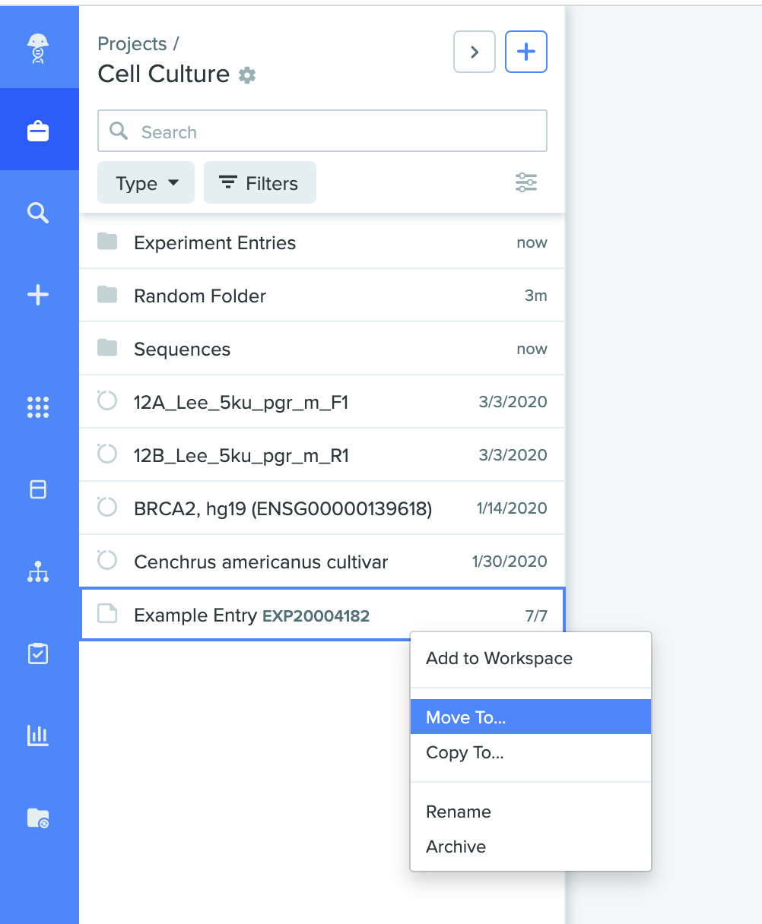Open the sidebar Search magnifier icon
The image size is (762, 924).
38,213
